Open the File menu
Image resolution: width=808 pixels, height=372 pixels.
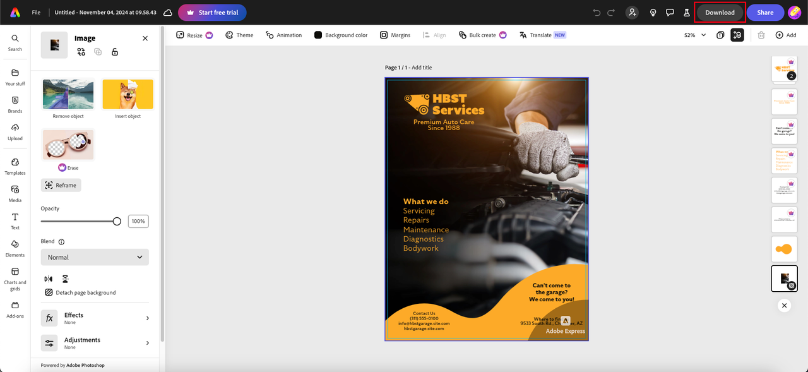(x=36, y=13)
